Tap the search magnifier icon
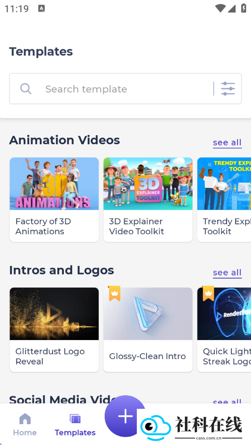251x445 pixels. point(25,89)
